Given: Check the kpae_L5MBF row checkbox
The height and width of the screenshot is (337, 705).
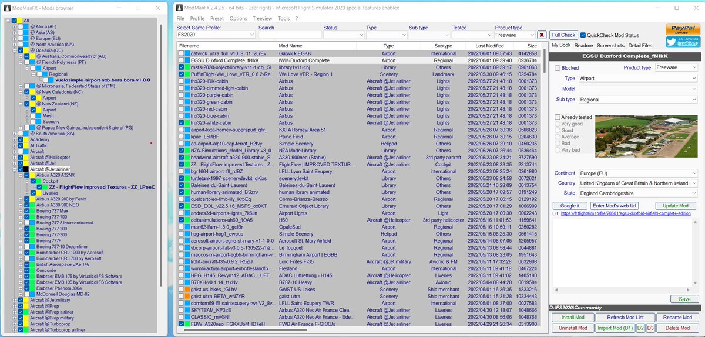Looking at the screenshot, I should [182, 136].
